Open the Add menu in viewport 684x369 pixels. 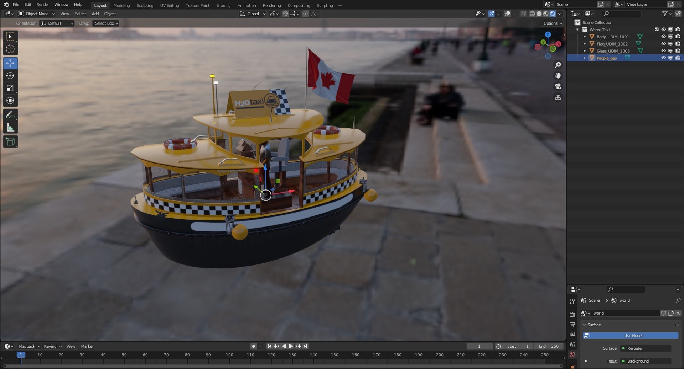pyautogui.click(x=95, y=14)
